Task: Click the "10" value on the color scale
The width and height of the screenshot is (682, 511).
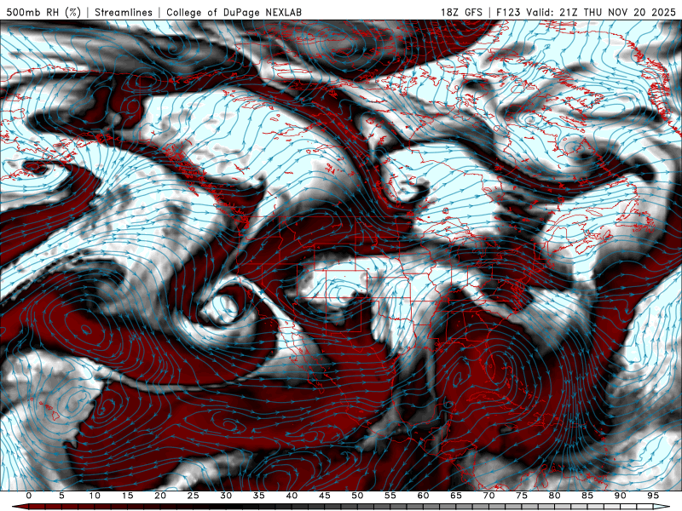Action: click(x=95, y=496)
